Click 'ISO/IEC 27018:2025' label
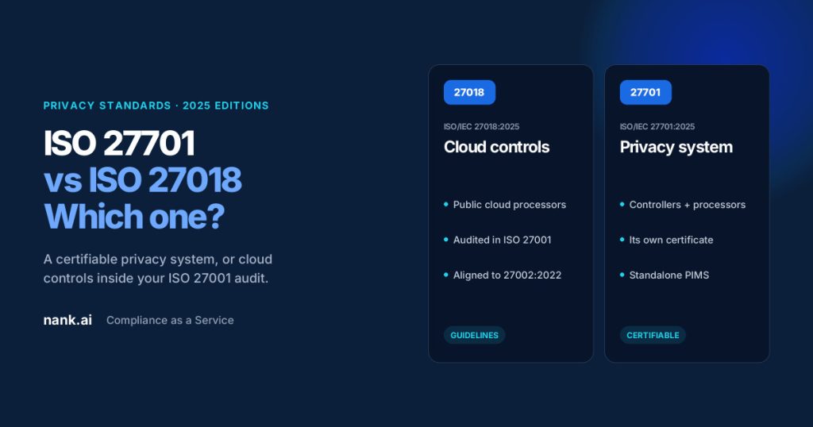 [x=481, y=126]
